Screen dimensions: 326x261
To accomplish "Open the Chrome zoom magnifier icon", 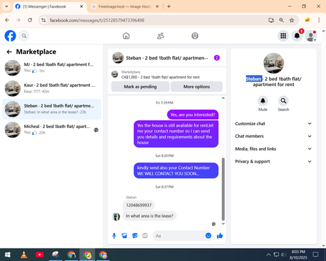I will [281, 20].
